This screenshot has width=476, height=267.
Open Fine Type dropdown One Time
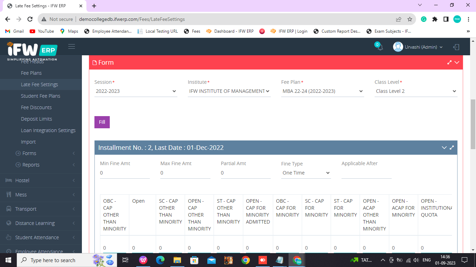(x=306, y=173)
